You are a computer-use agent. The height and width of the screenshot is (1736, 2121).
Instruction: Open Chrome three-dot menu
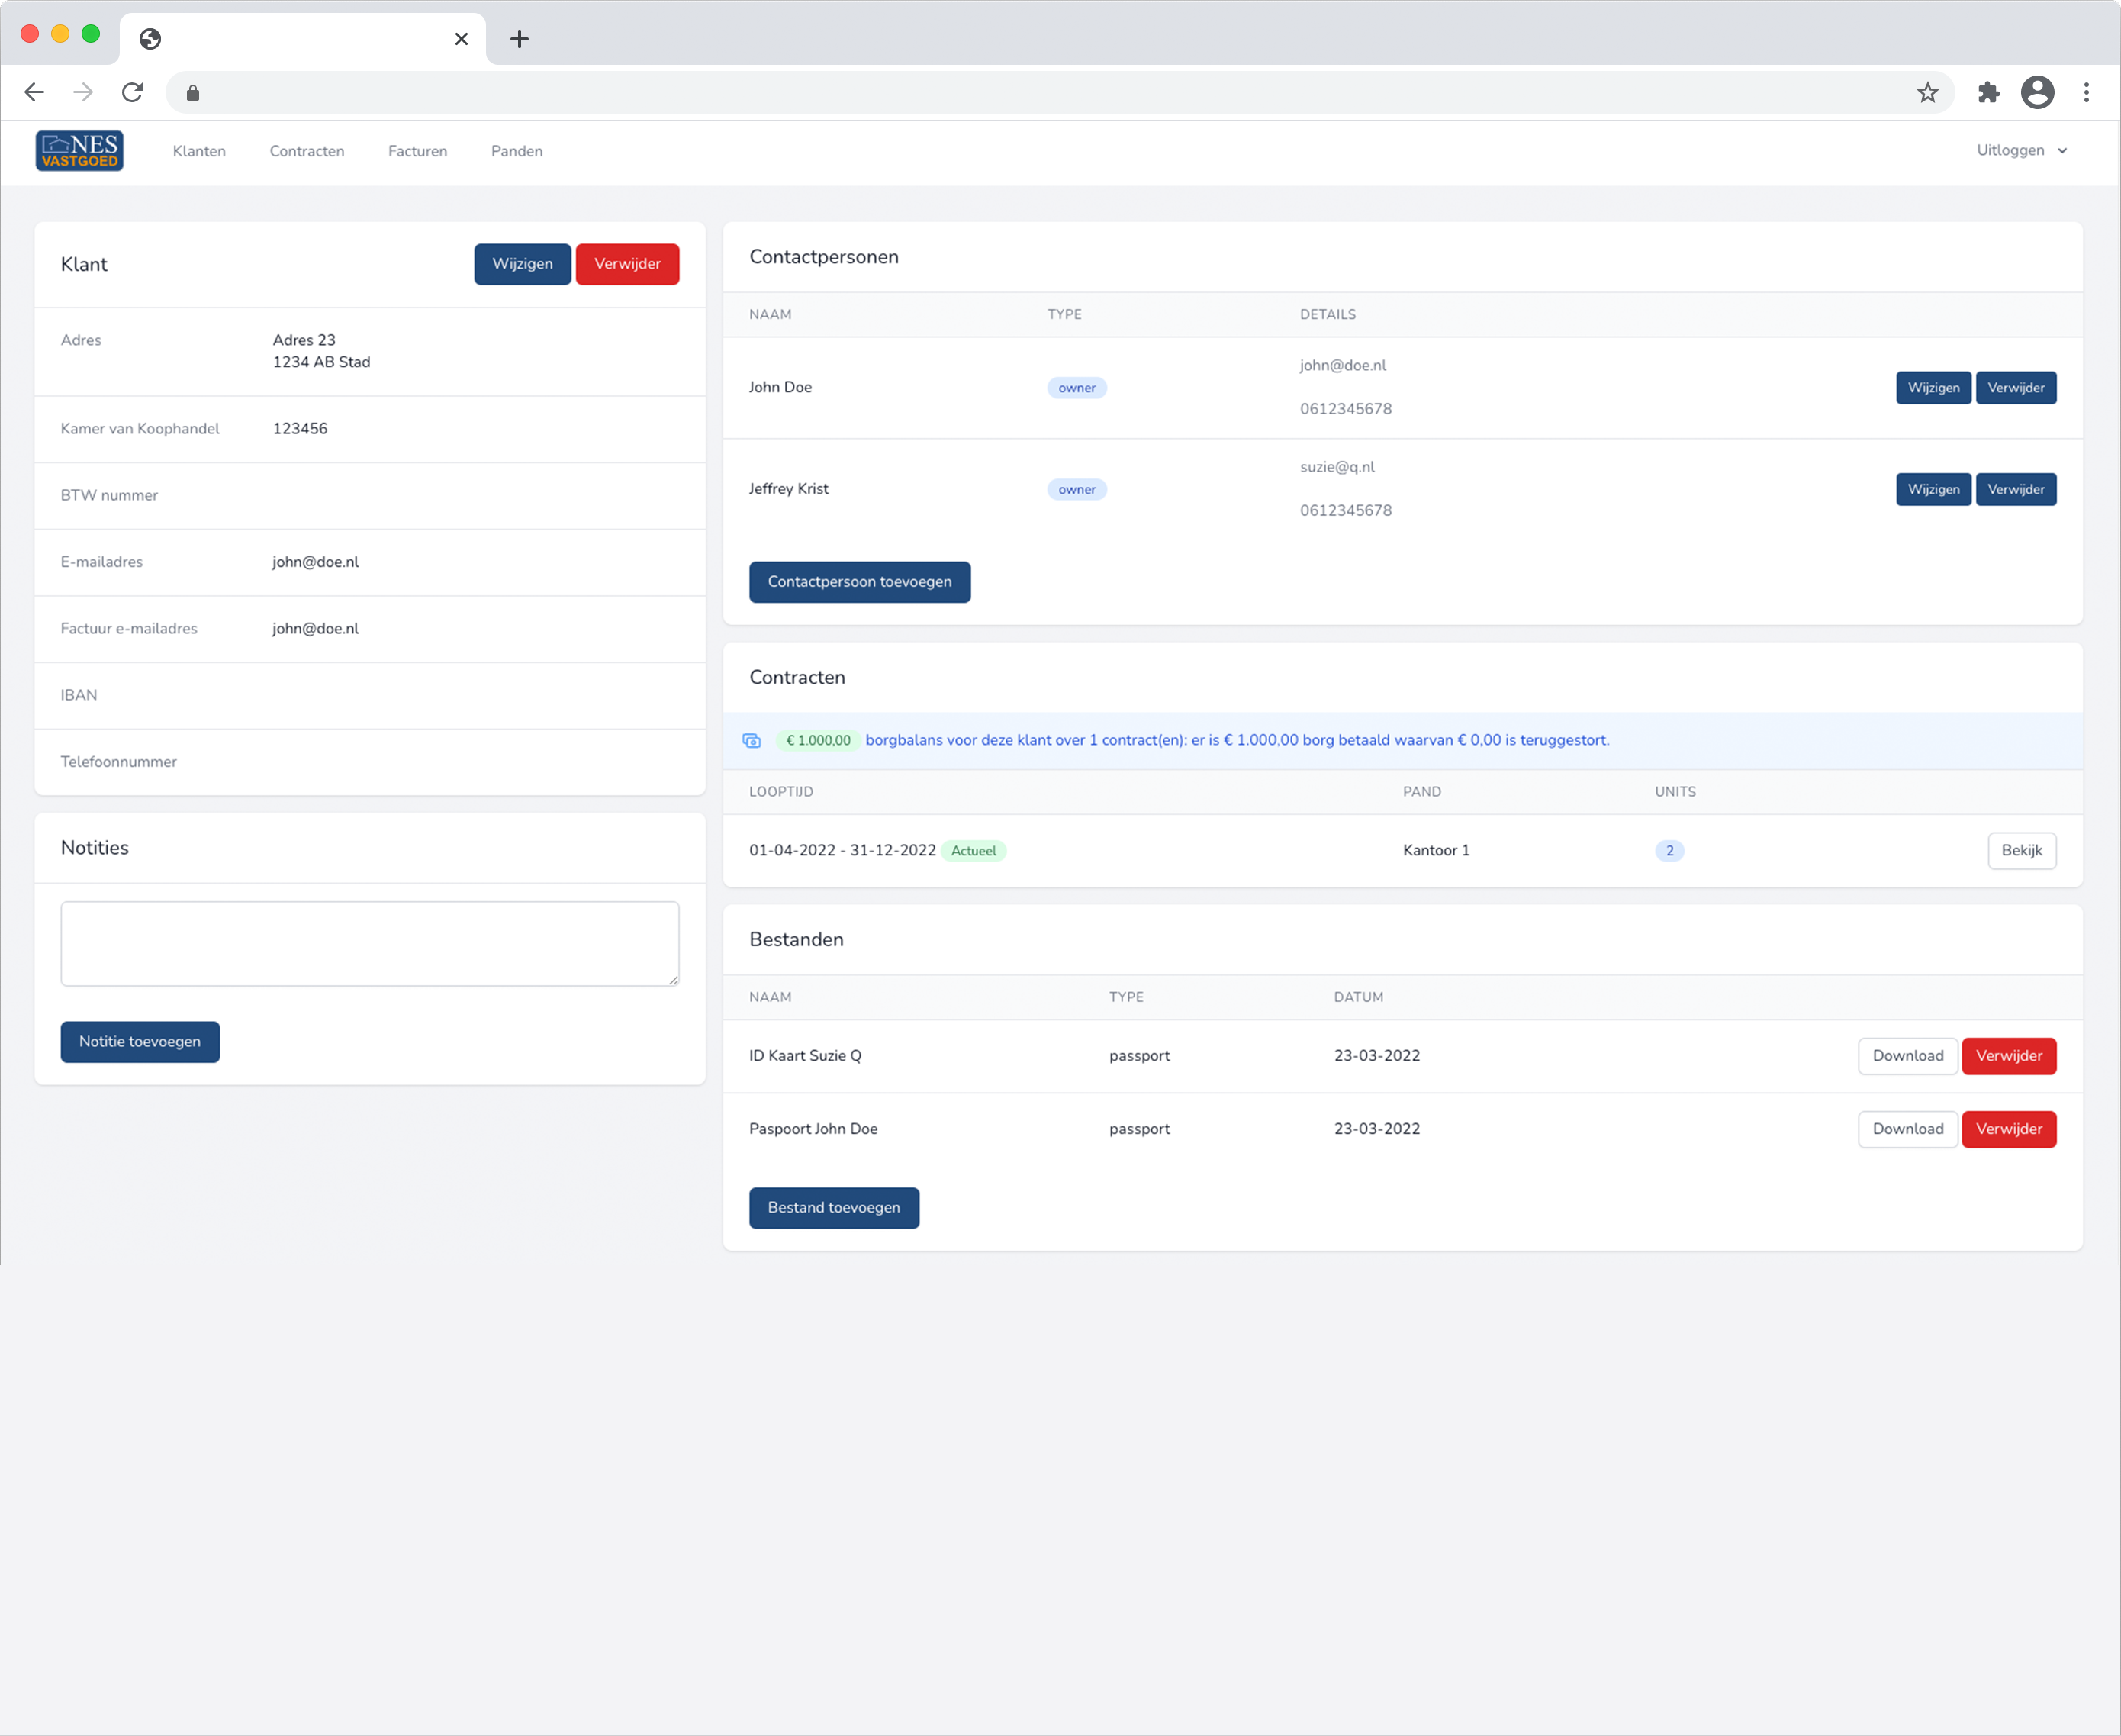[x=2086, y=93]
